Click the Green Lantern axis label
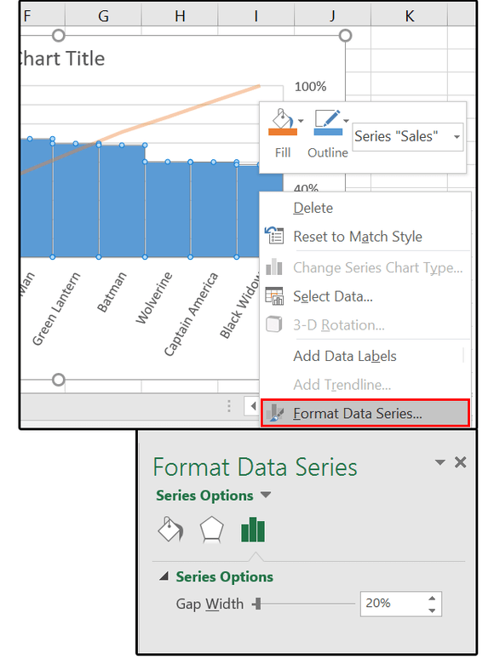Image resolution: width=494 pixels, height=659 pixels. (56, 308)
